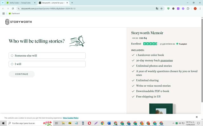This screenshot has height=126, width=203.
Task: Go forward in browser history
Action: click(8, 9)
